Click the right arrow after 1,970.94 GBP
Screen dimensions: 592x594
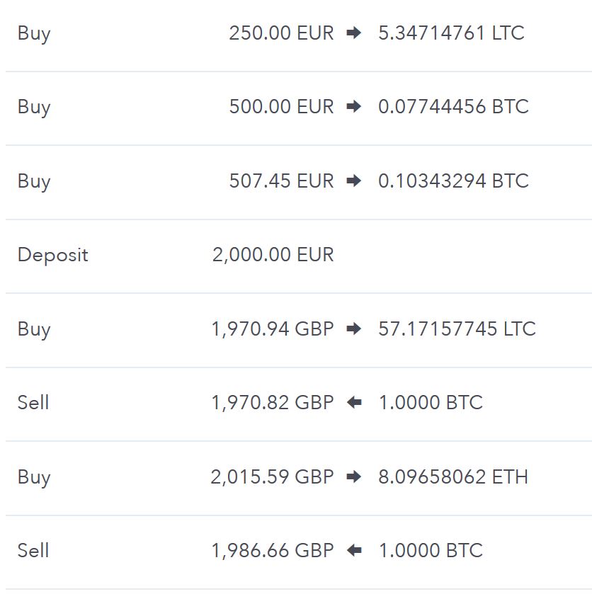pos(354,329)
